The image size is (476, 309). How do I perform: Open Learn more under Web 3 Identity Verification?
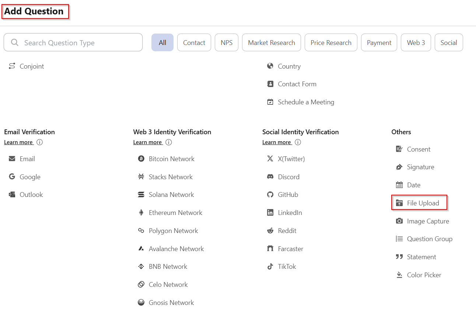coord(147,142)
